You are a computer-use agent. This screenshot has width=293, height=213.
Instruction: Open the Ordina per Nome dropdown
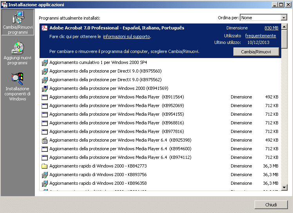(284, 18)
